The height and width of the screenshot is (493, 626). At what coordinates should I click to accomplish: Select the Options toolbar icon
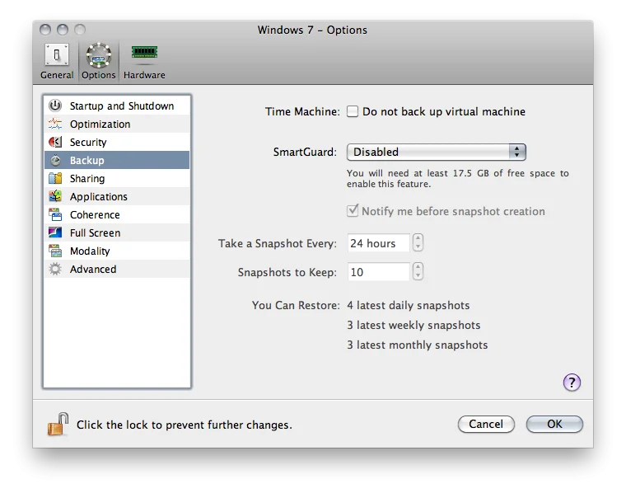coord(99,55)
